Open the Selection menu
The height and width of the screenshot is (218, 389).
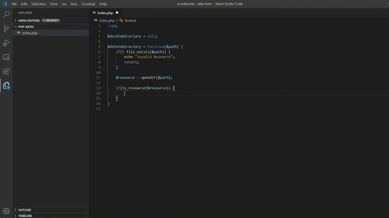tap(38, 4)
